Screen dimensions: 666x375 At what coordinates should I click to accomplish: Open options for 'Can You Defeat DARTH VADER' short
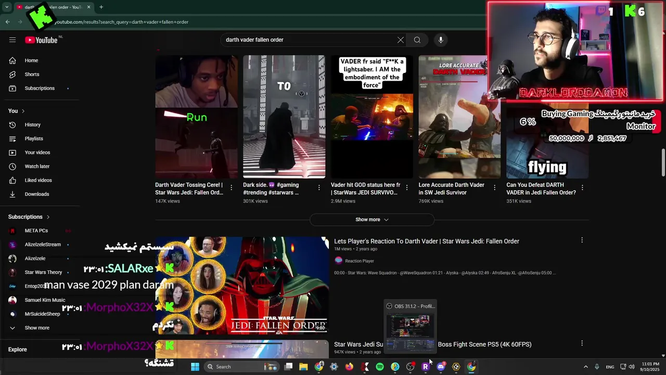coord(582,187)
